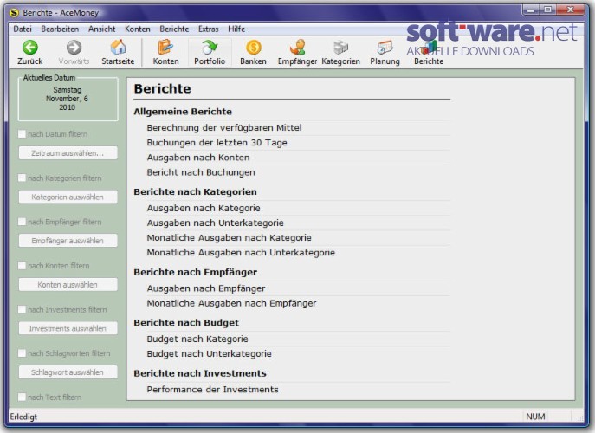Open Monatliche Ausgaben nach Unterkategorie
The height and width of the screenshot is (433, 595).
point(241,252)
